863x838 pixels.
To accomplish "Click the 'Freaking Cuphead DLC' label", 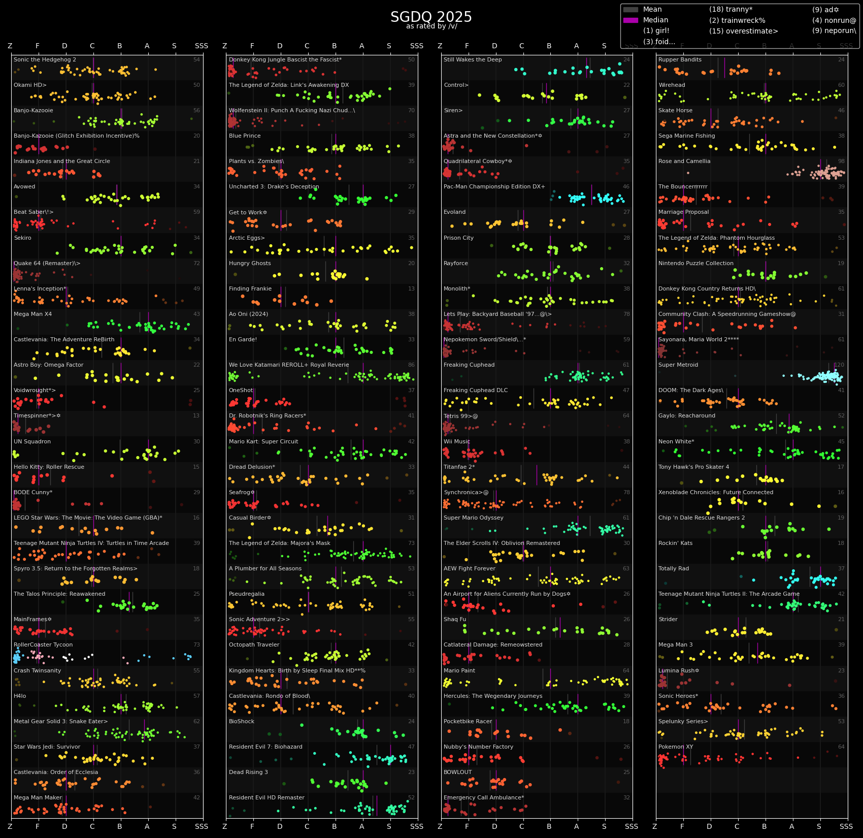I will pyautogui.click(x=476, y=391).
